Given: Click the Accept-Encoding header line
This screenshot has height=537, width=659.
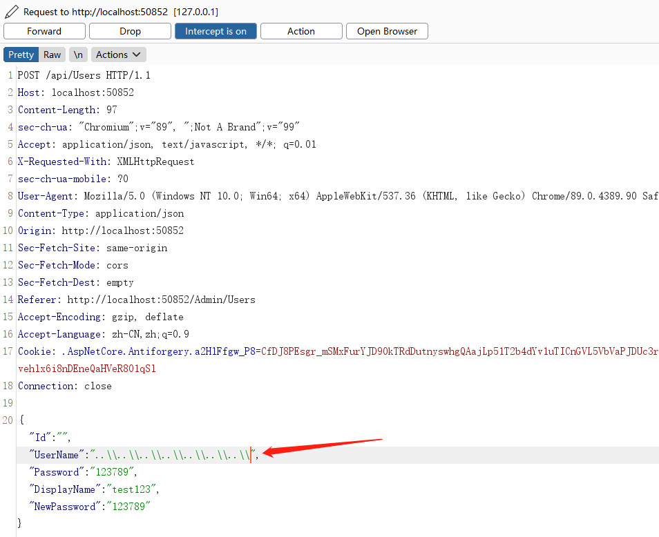Looking at the screenshot, I should (x=101, y=317).
